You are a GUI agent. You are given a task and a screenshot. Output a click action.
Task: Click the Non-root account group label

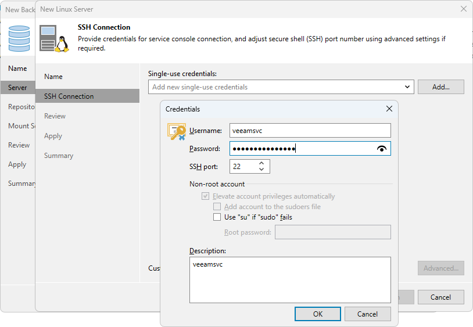click(217, 184)
